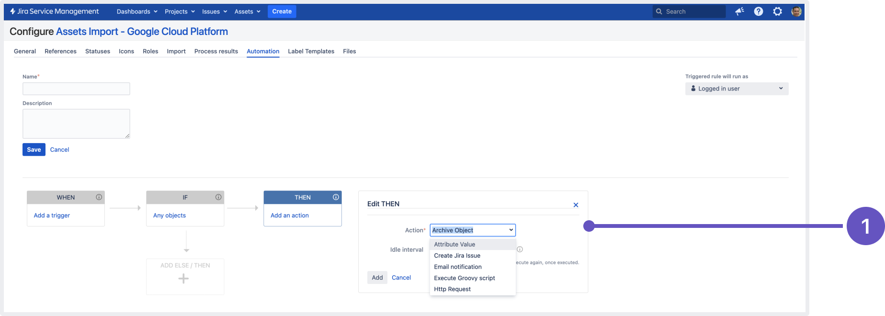The height and width of the screenshot is (316, 885).
Task: Switch to the Icons tab
Action: pyautogui.click(x=126, y=51)
